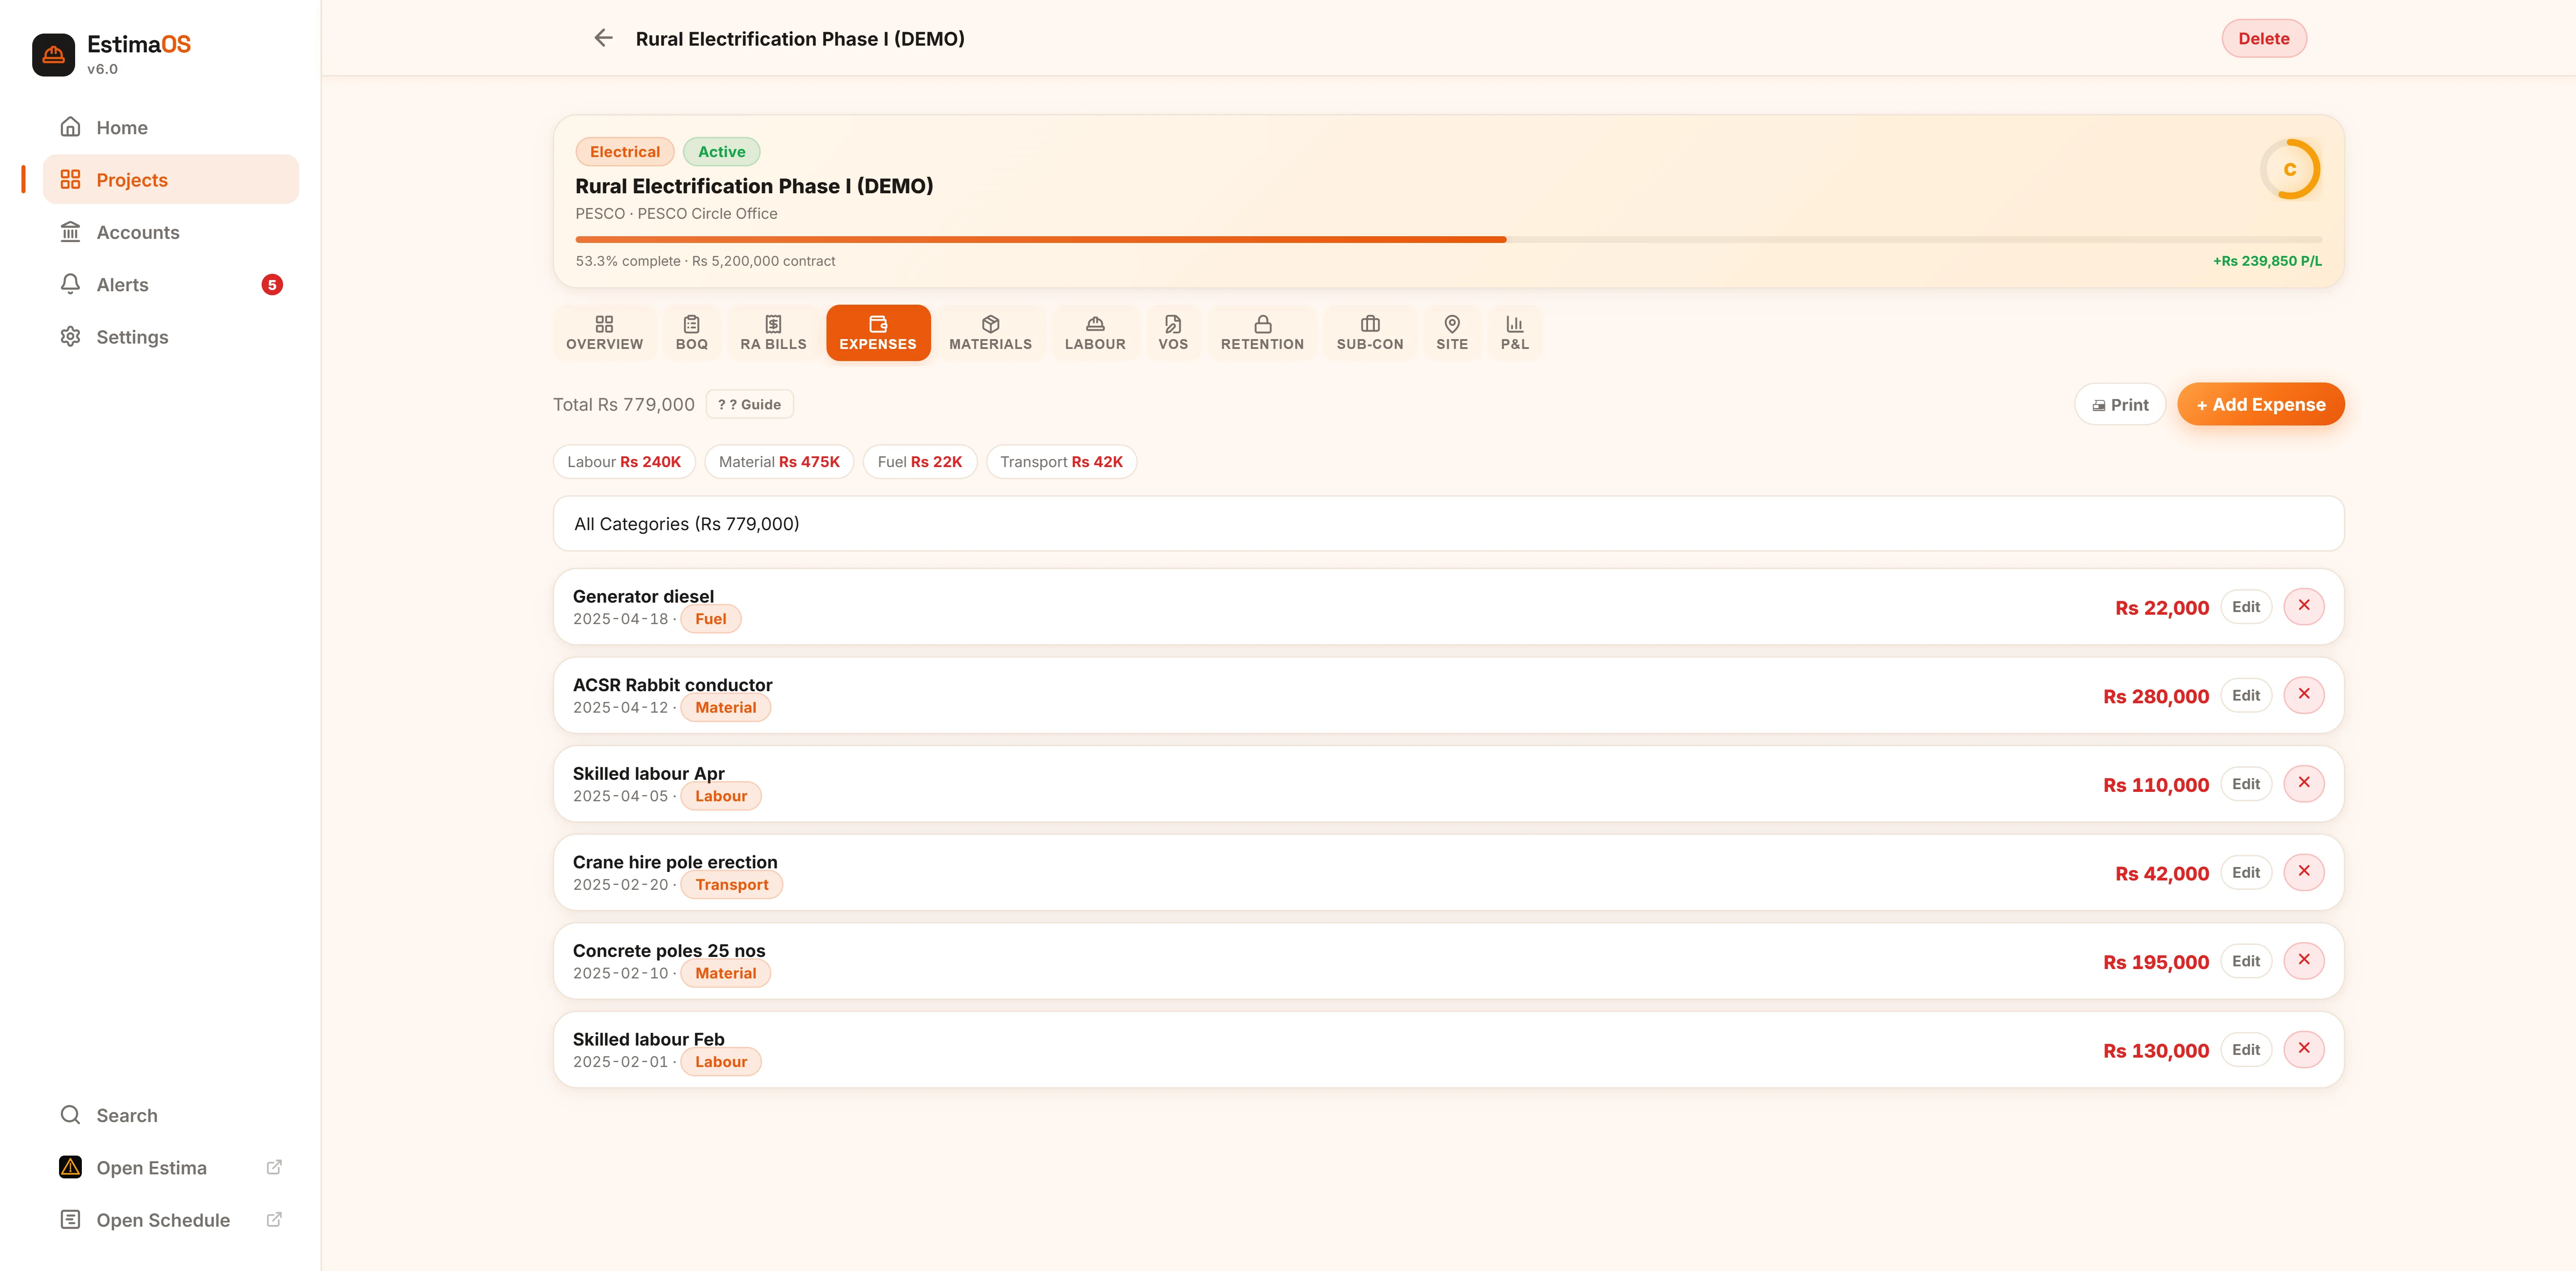Viewport: 2576px width, 1271px height.
Task: Remove the ACSR Rabbit conductor expense with X
Action: [x=2304, y=695]
